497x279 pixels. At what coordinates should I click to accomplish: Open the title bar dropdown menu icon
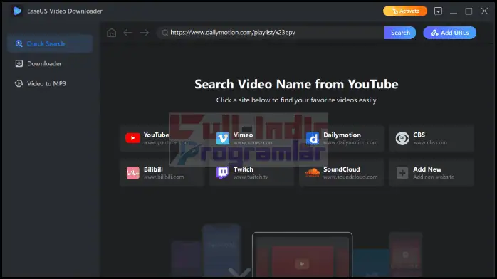(x=438, y=11)
